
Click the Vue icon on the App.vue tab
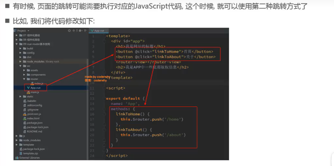coord(92,31)
